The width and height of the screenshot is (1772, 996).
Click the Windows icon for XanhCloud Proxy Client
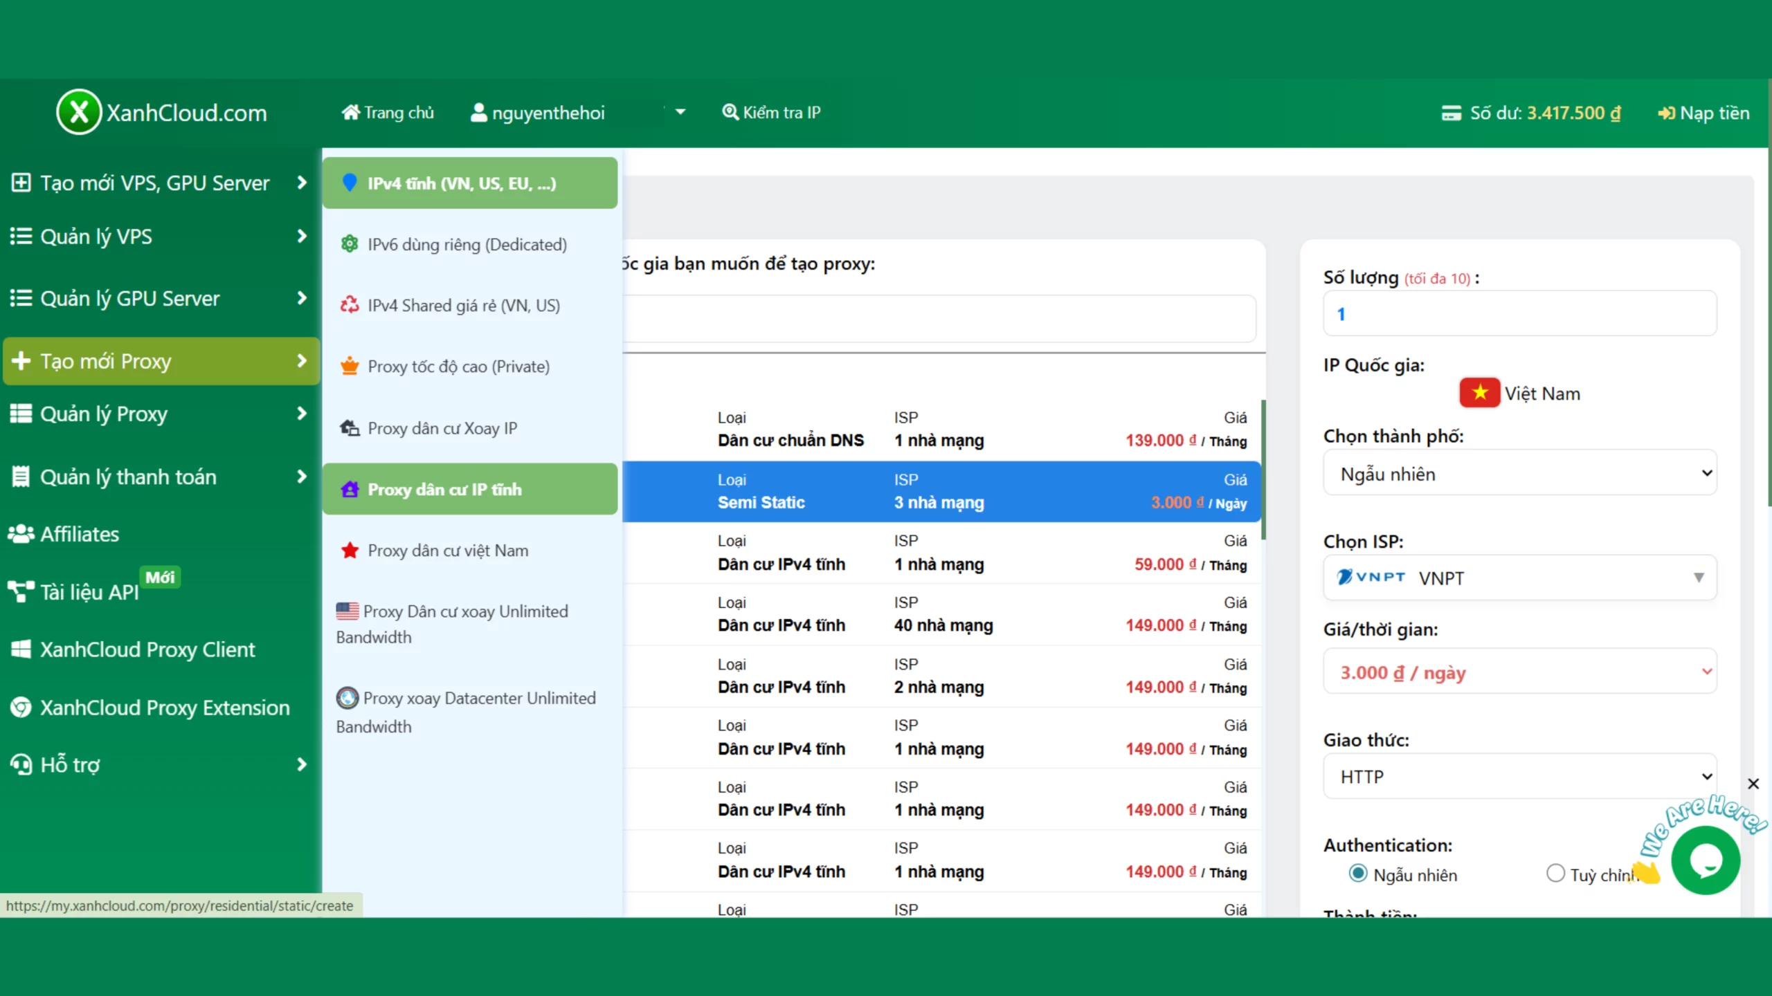pos(21,649)
